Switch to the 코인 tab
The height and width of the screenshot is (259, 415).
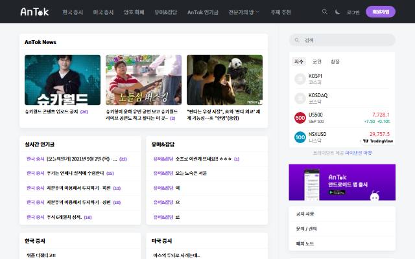point(317,62)
